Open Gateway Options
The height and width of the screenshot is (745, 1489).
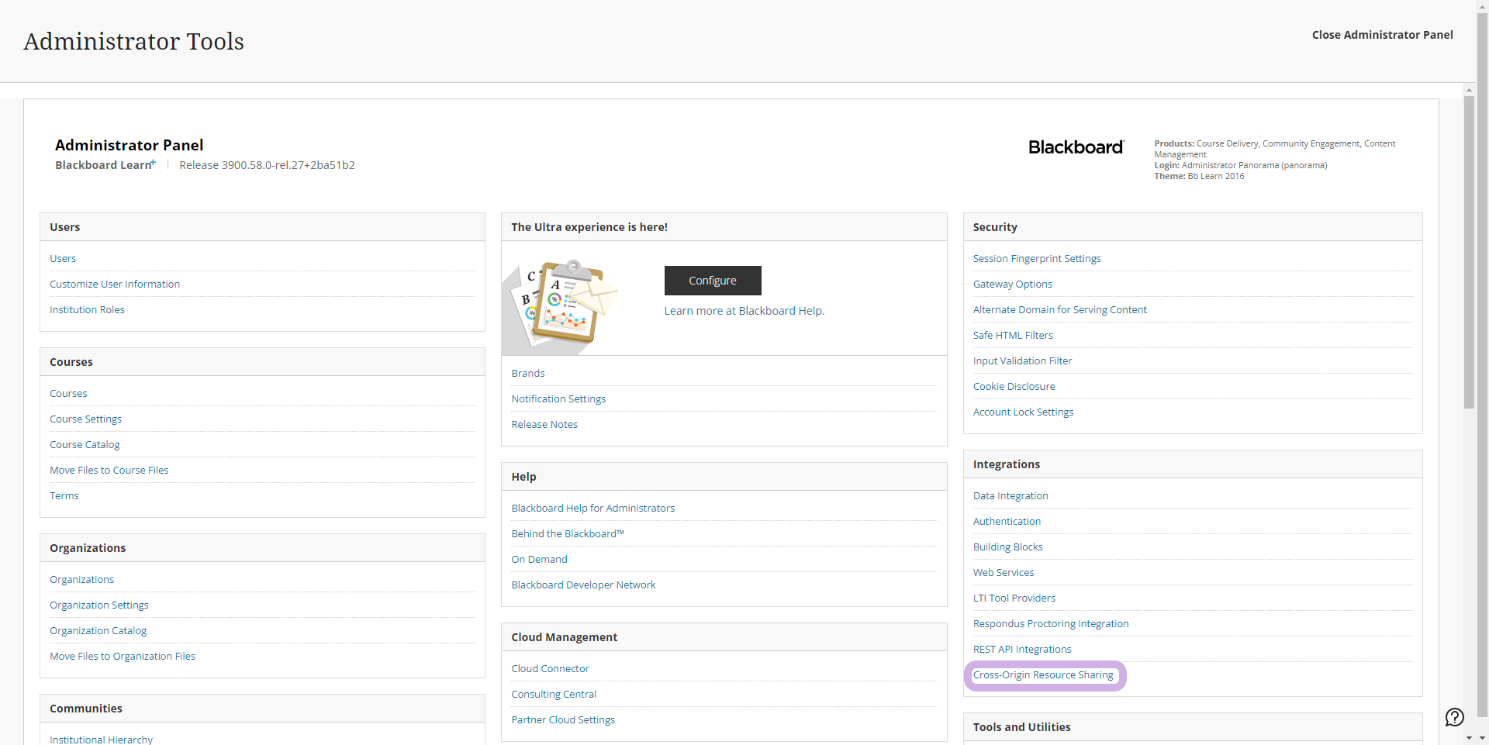[x=1013, y=285]
